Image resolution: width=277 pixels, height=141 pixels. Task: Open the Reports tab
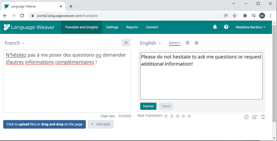132,27
